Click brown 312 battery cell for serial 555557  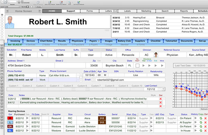tap(102, 118)
